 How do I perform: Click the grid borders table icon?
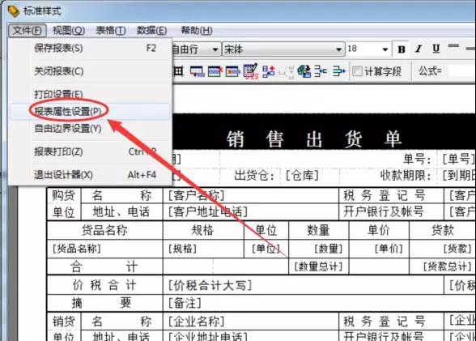[x=178, y=71]
